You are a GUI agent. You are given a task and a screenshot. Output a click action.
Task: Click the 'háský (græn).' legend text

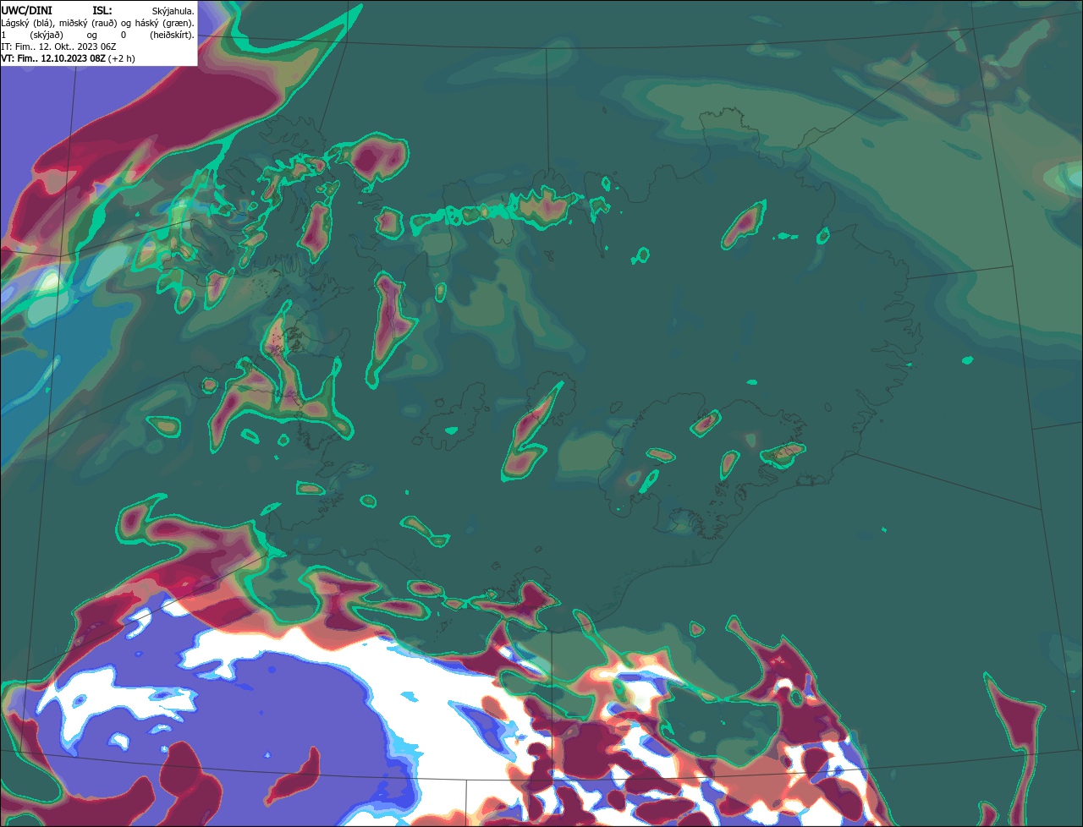pos(165,23)
